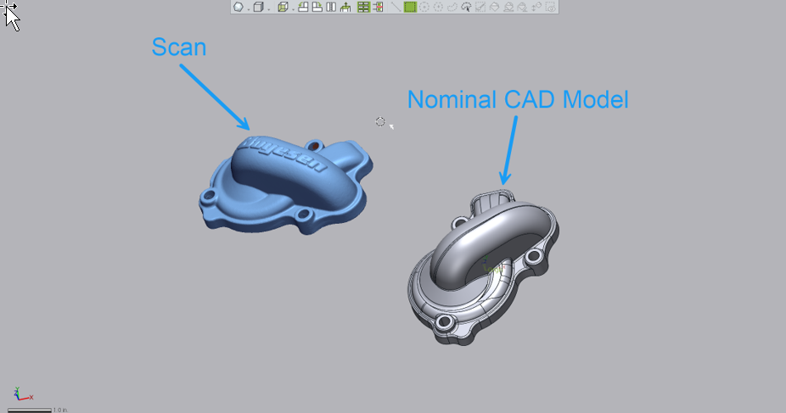Select the dashed-circle-with-cursor selection mode
The image size is (786, 413).
[466, 7]
